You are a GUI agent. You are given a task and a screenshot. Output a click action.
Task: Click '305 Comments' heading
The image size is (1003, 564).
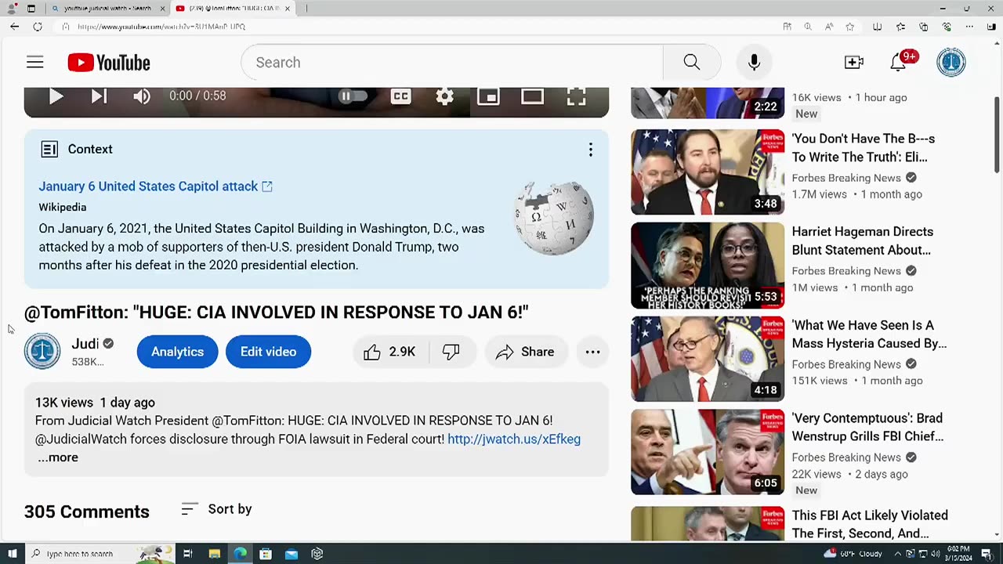[x=87, y=512]
